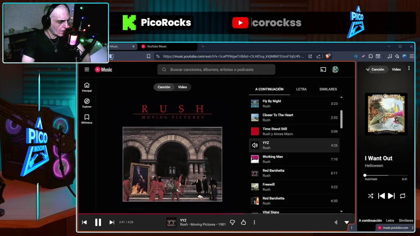The image size is (420, 236).
Task: Go to the next track in the side panel player
Action: coord(391,196)
